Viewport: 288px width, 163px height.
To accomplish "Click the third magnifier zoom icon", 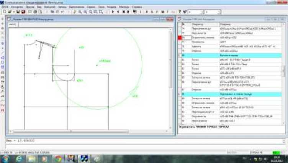I will click(x=90, y=12).
